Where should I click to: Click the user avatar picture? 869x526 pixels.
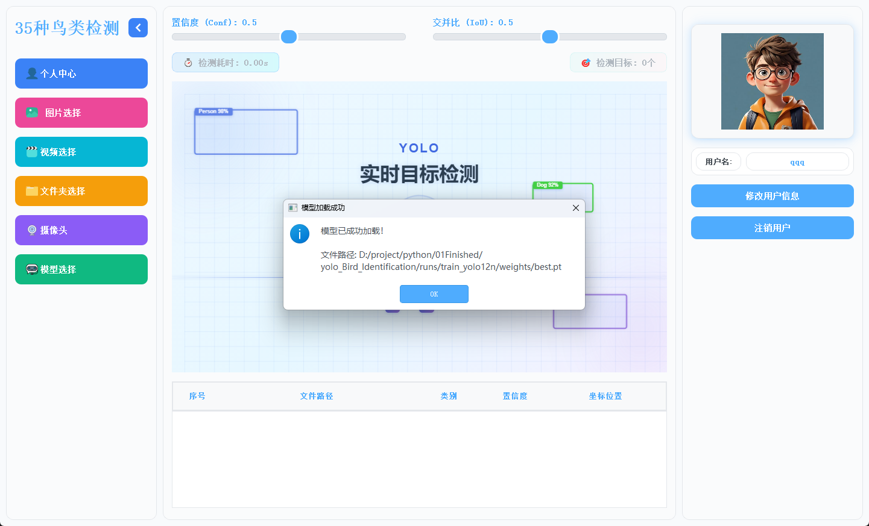click(x=773, y=81)
